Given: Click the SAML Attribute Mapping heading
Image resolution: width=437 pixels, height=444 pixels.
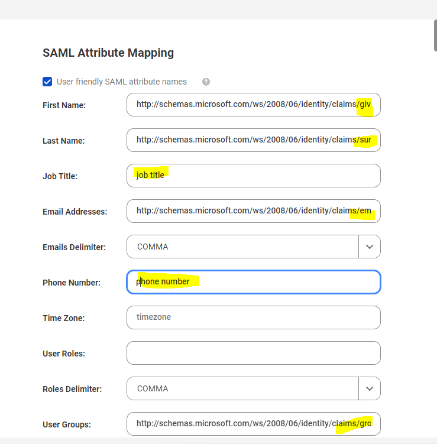Looking at the screenshot, I should pyautogui.click(x=108, y=53).
